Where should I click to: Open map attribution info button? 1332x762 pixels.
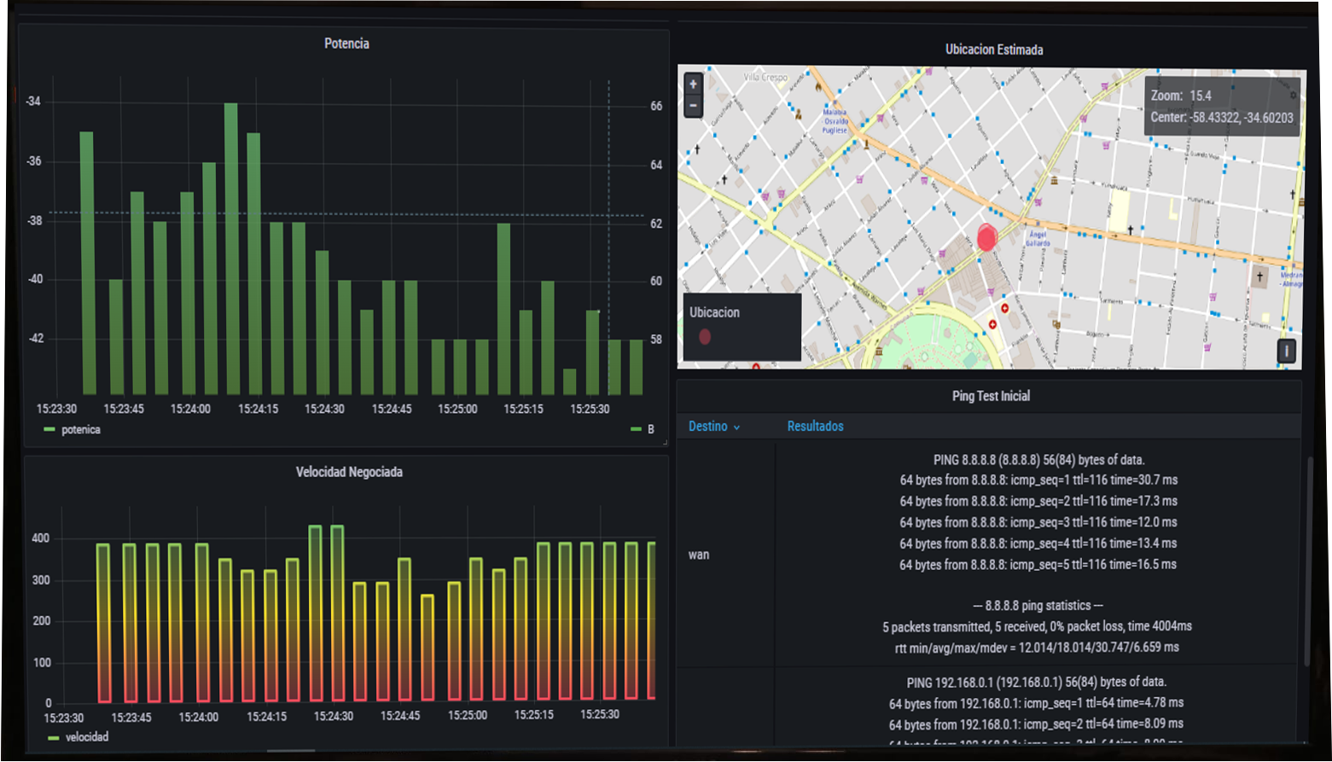1286,351
